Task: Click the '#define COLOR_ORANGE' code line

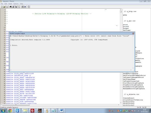Action: click(x=21, y=100)
